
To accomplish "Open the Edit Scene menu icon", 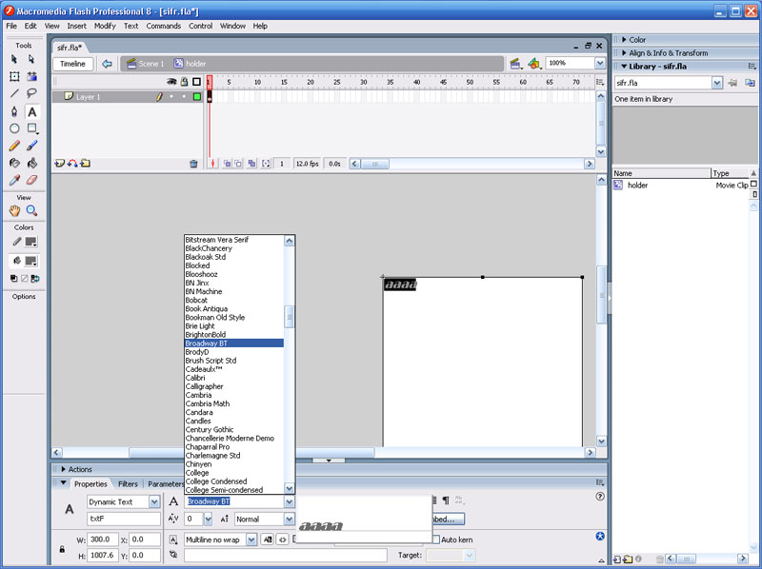I will tap(515, 64).
